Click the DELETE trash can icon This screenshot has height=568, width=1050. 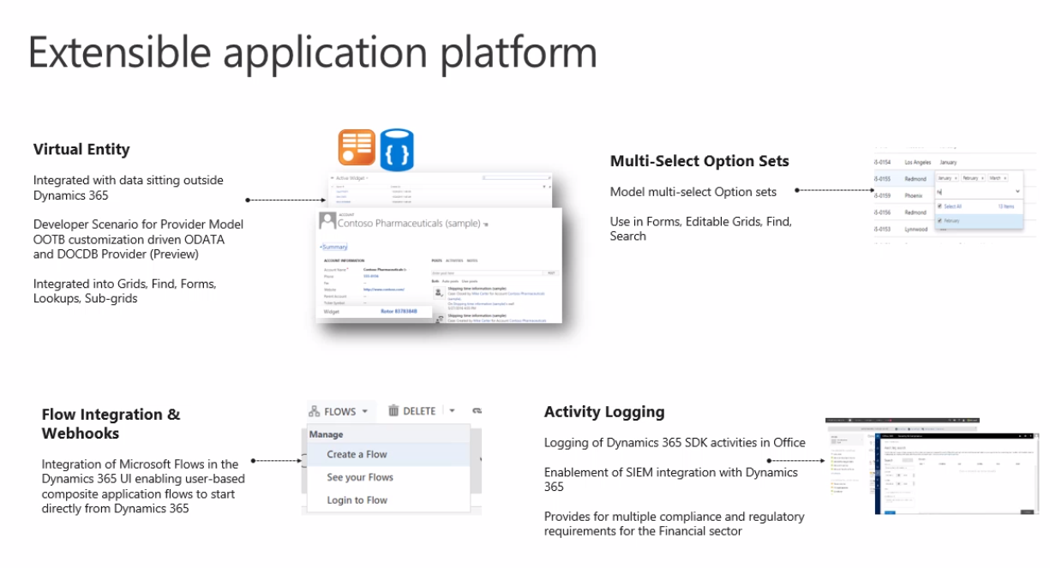pos(393,411)
